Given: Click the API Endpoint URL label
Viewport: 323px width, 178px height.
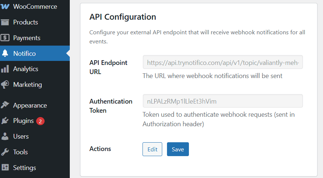Looking at the screenshot, I should [x=109, y=67].
